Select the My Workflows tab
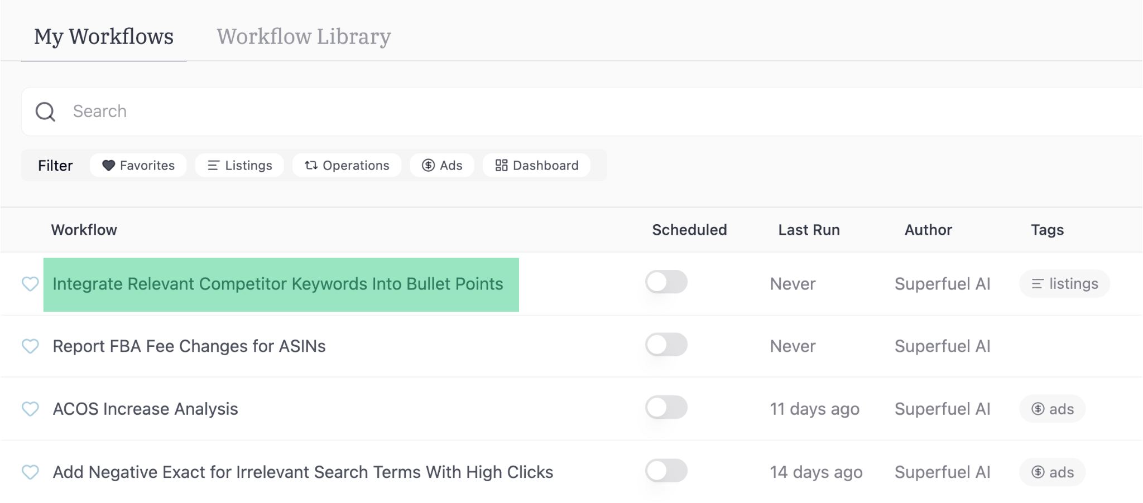The image size is (1143, 503). click(x=103, y=37)
